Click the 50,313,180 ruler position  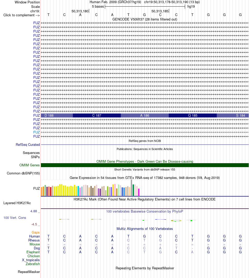click(x=80, y=11)
